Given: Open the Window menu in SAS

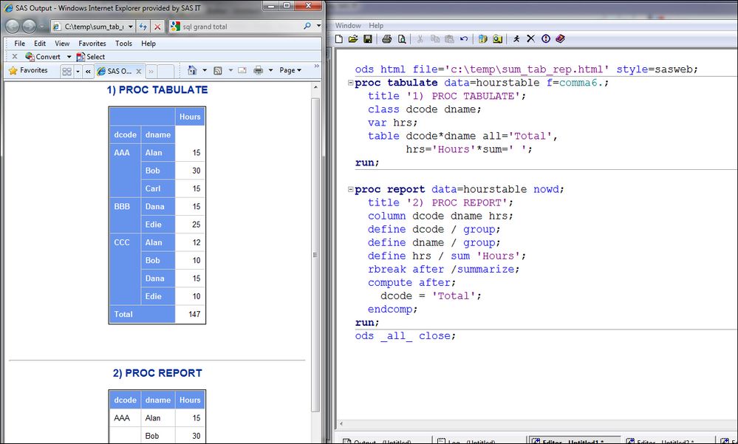Looking at the screenshot, I should (348, 25).
